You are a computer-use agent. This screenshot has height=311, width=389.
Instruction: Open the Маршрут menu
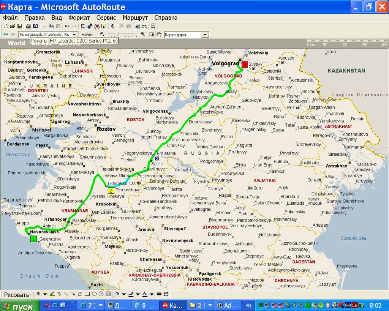pos(135,17)
